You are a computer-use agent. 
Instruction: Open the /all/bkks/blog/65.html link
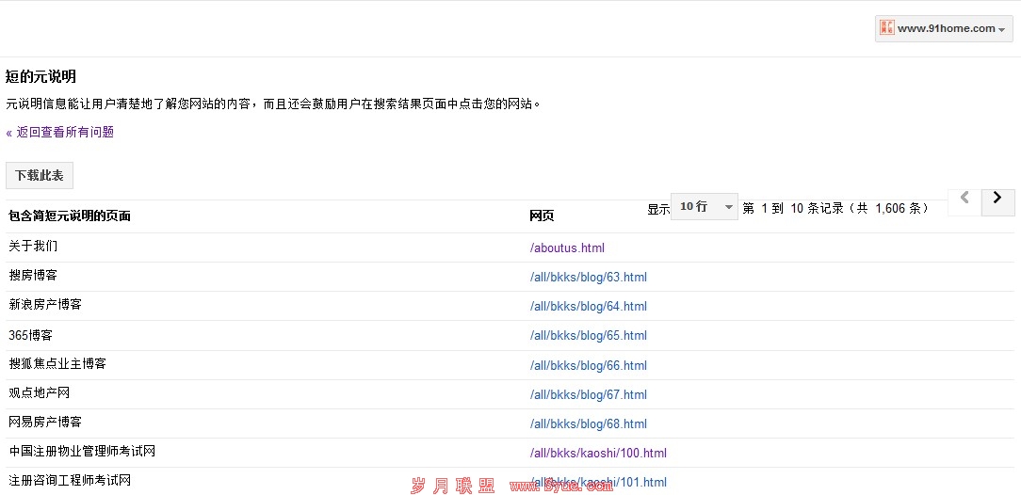pos(588,336)
